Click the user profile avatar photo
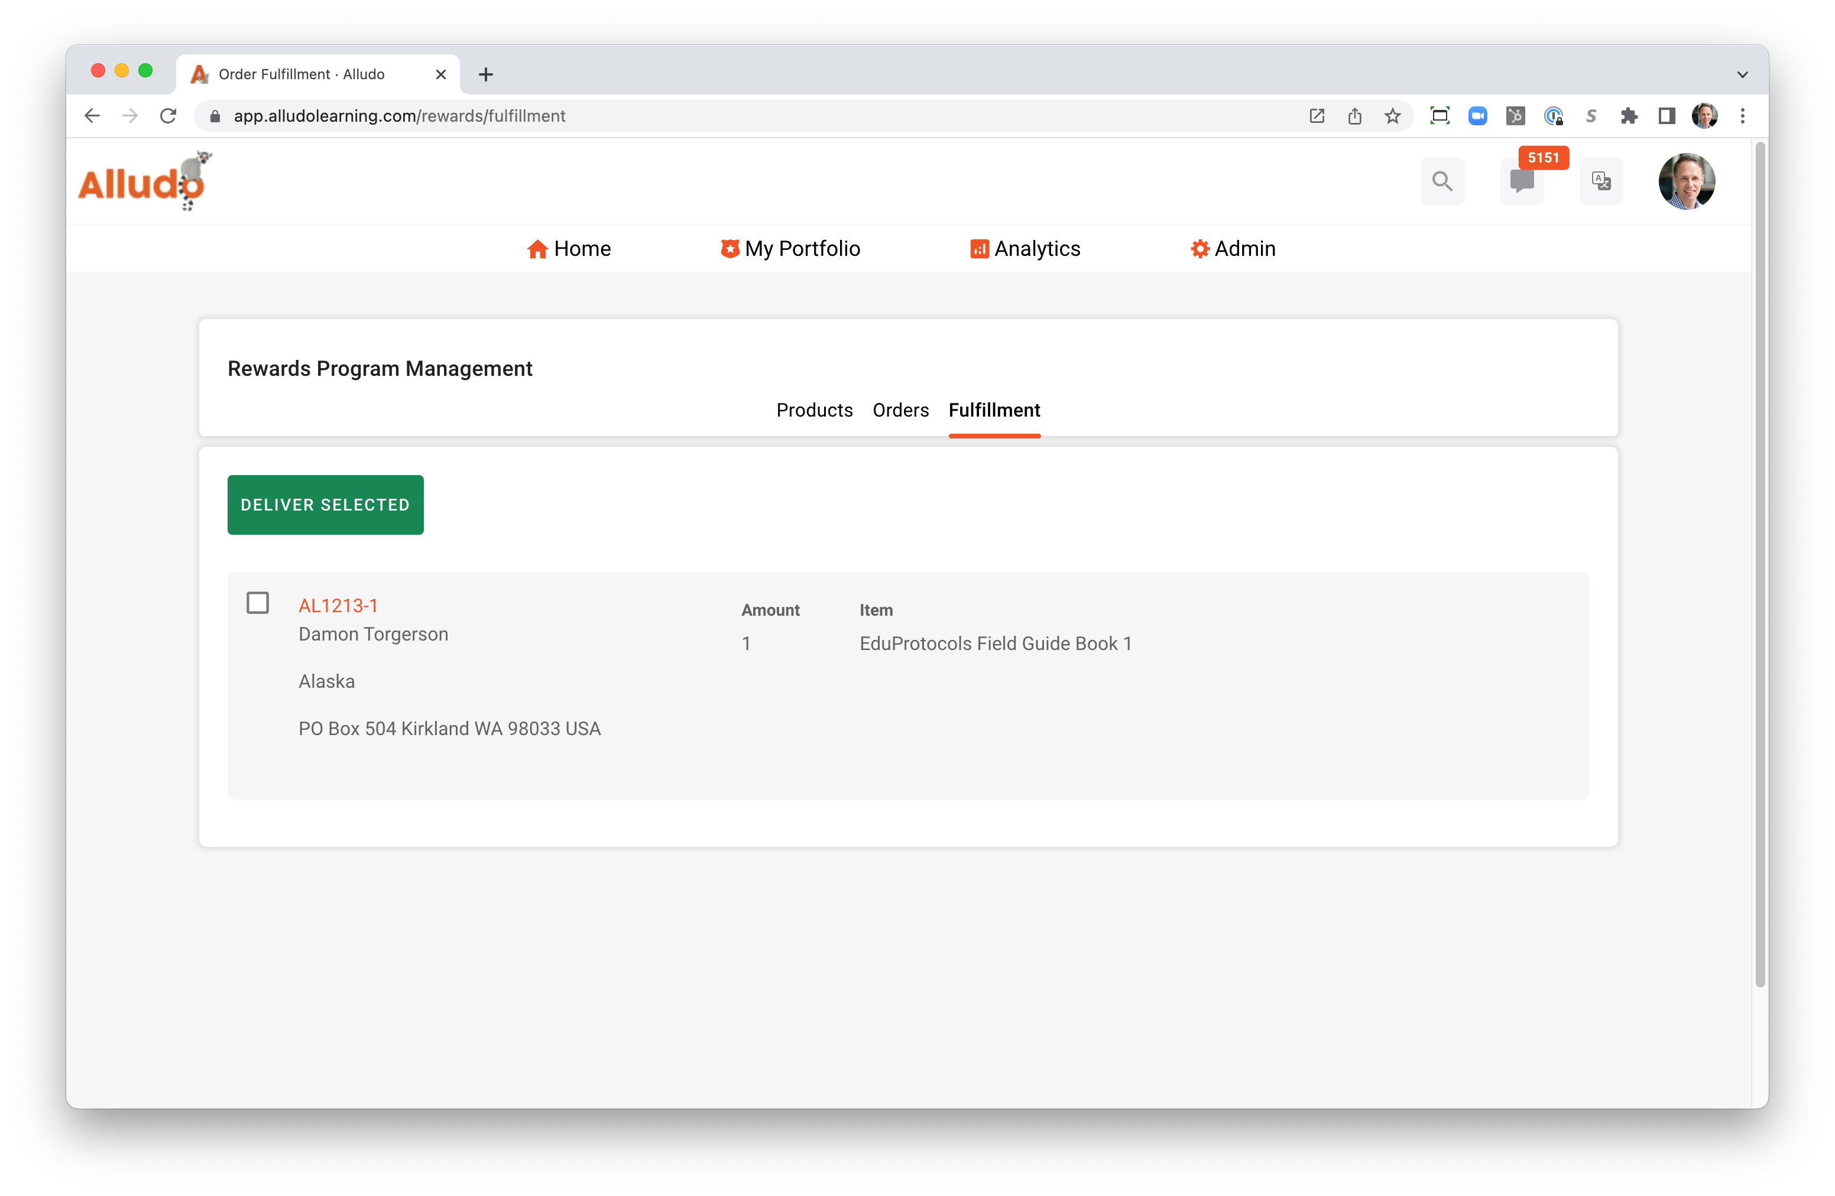 (x=1688, y=181)
